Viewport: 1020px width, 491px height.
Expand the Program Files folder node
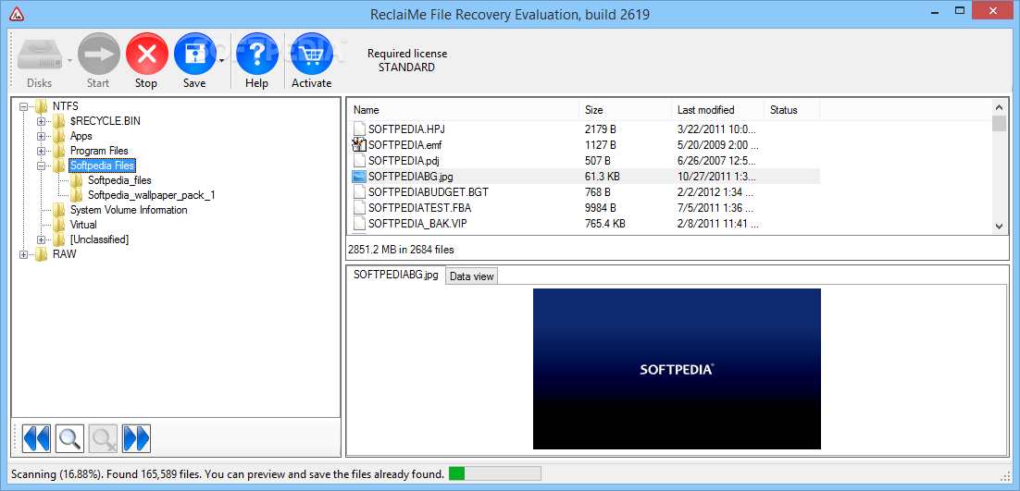click(x=41, y=151)
